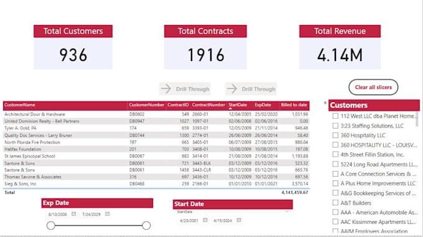Image resolution: width=423 pixels, height=237 pixels.
Task: Check 5224 Long Road Apartments checkbox
Action: (335, 164)
